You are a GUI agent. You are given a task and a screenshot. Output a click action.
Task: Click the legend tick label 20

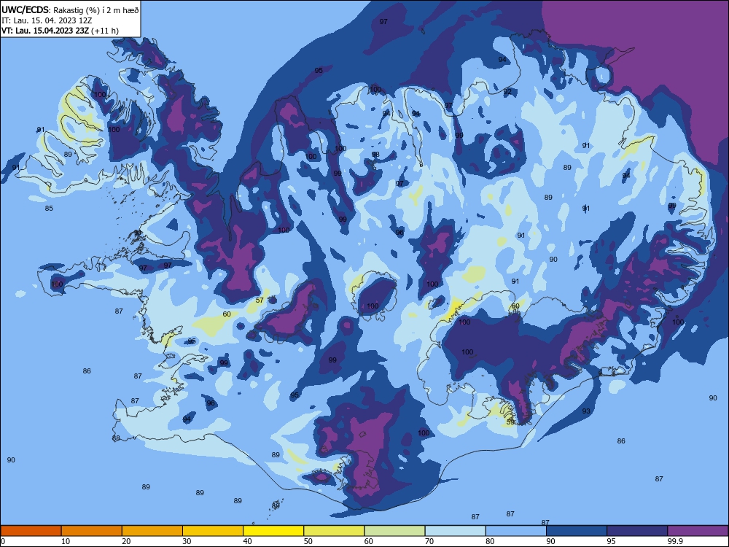click(x=126, y=541)
